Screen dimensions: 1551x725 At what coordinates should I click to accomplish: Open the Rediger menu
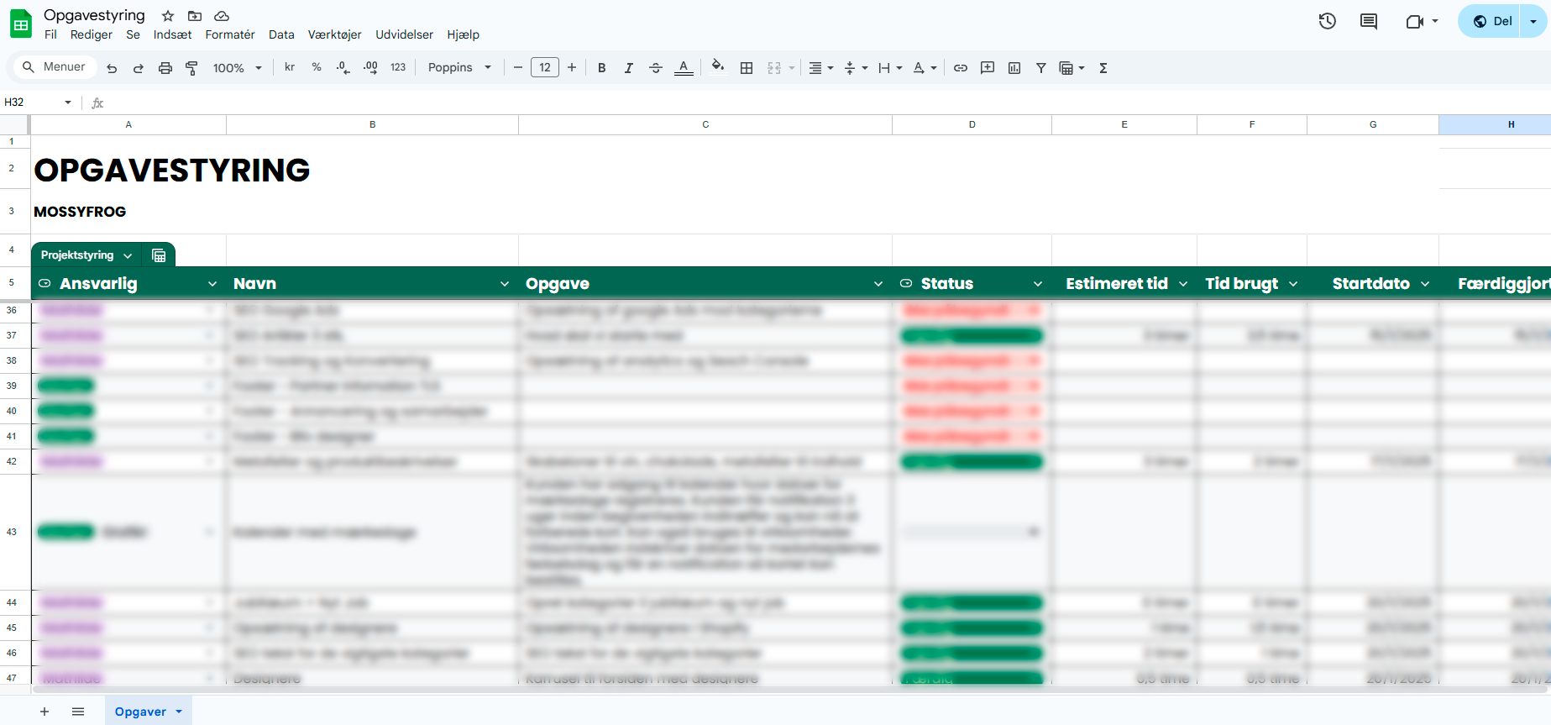(92, 34)
